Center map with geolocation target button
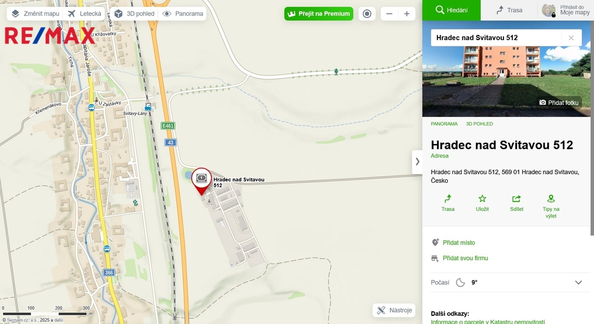Screen dimensions: 594x324 tap(367, 14)
